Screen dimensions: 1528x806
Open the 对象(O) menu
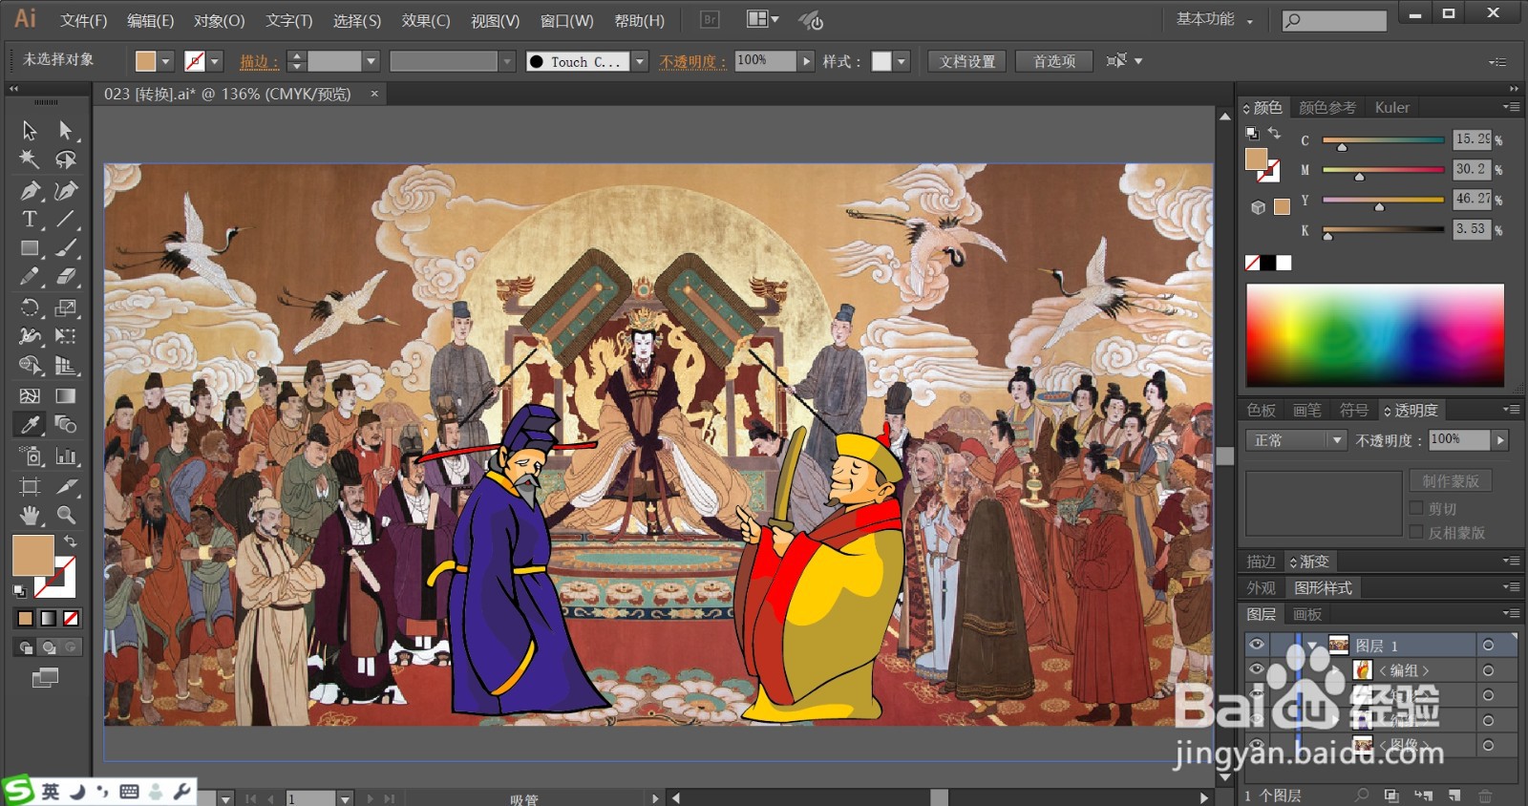[x=219, y=20]
